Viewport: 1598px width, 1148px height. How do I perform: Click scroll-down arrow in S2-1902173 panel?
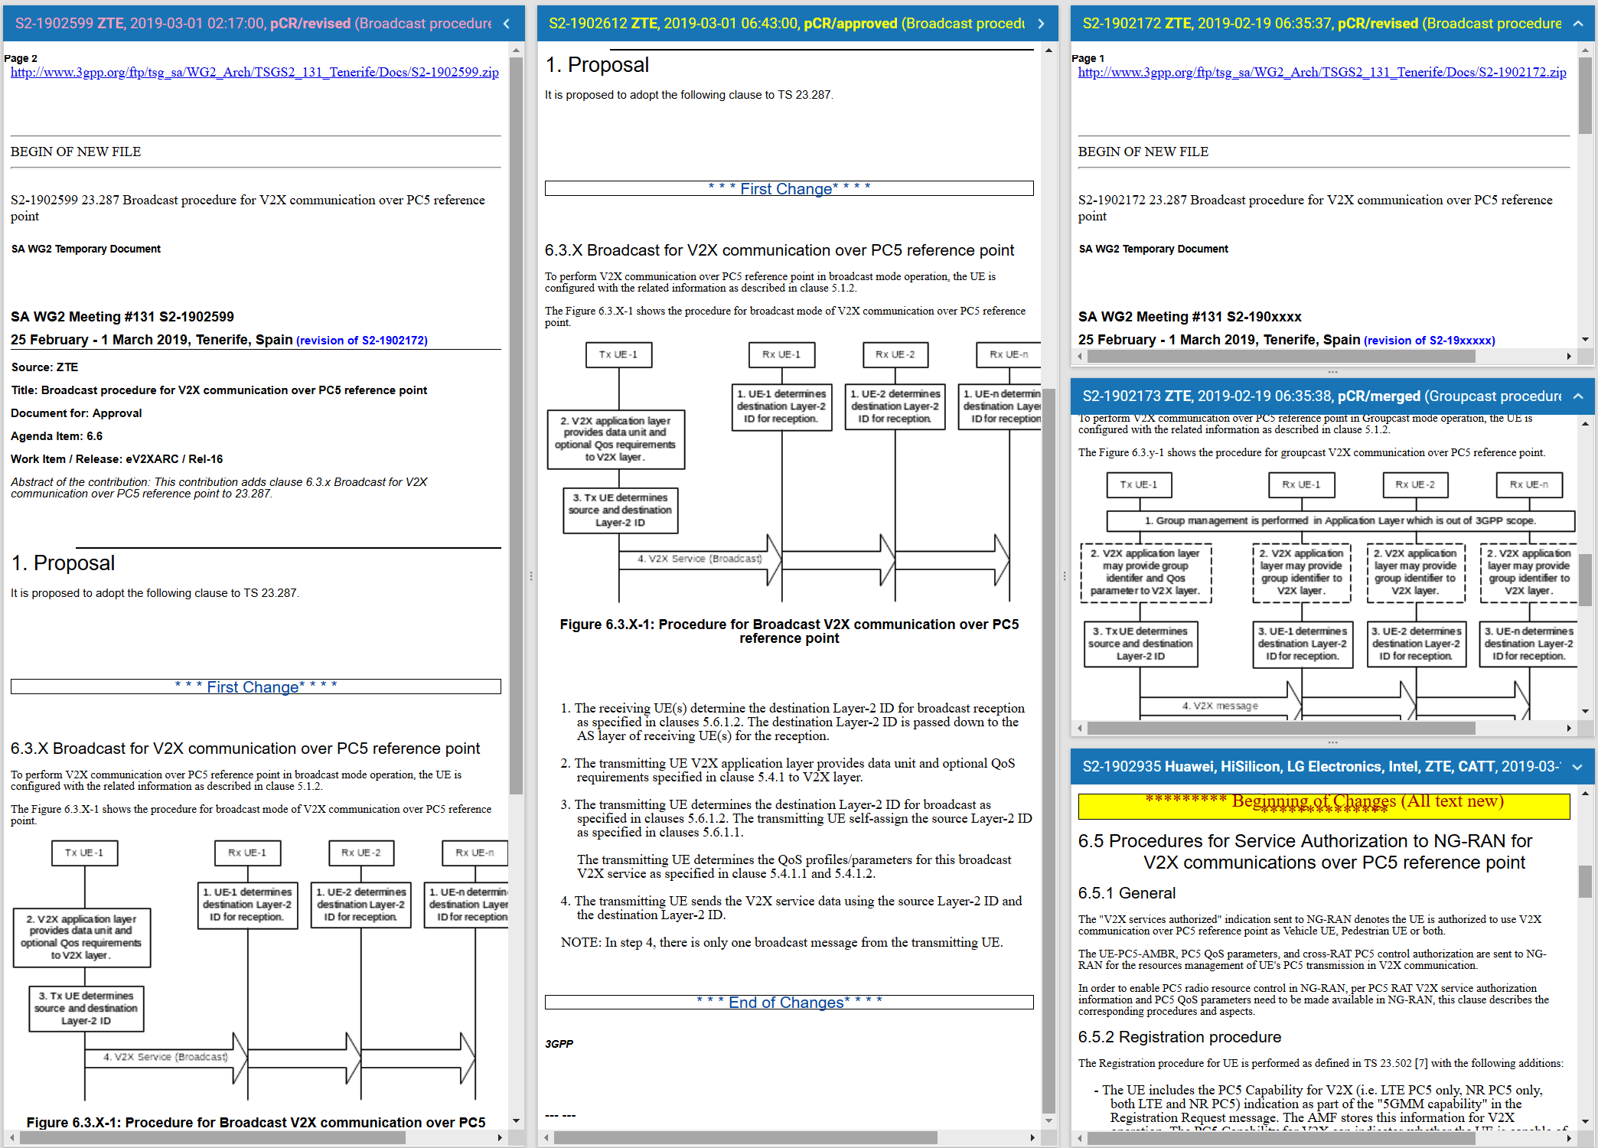click(1585, 711)
